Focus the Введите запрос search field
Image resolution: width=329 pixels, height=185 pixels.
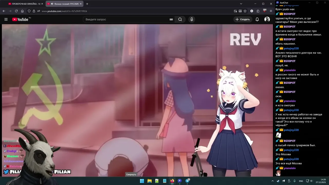[126, 19]
